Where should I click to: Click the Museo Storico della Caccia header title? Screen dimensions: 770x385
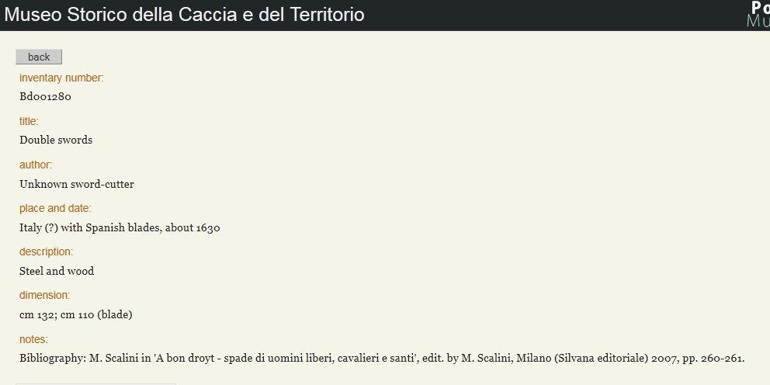(x=184, y=15)
